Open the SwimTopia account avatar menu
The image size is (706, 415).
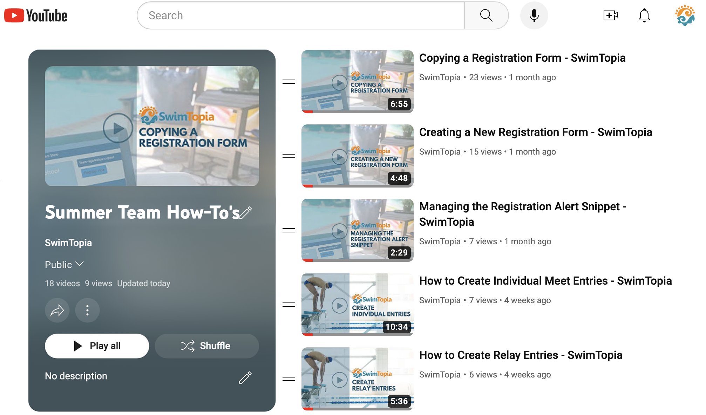[x=684, y=16]
